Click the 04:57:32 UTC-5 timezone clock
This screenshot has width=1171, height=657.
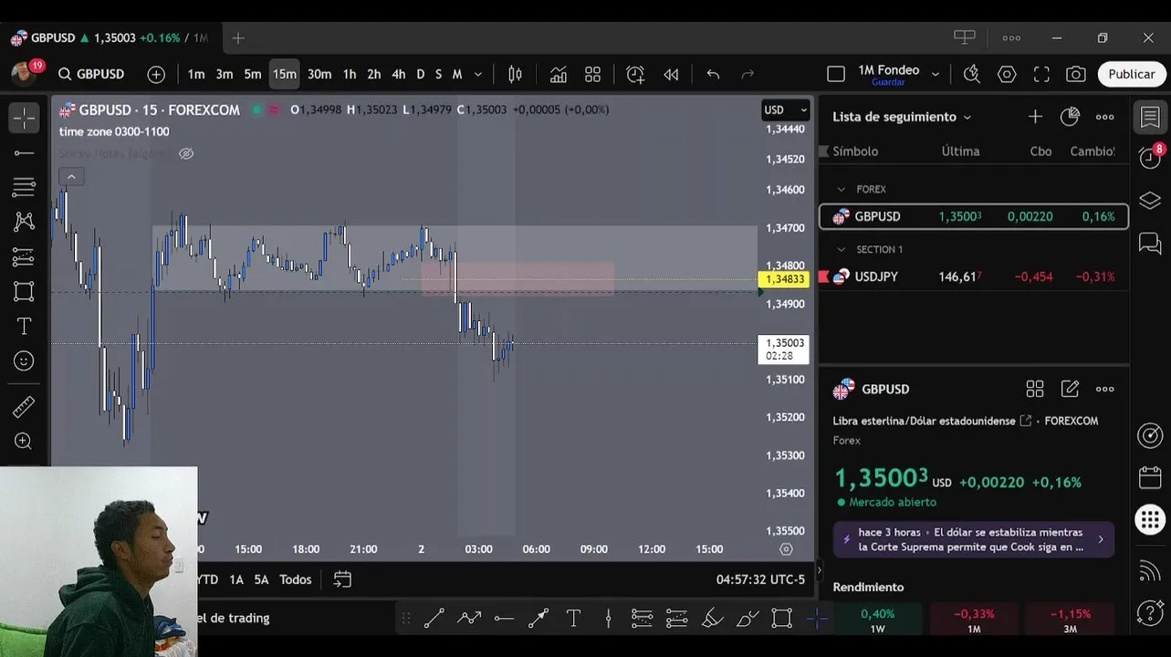(x=760, y=579)
